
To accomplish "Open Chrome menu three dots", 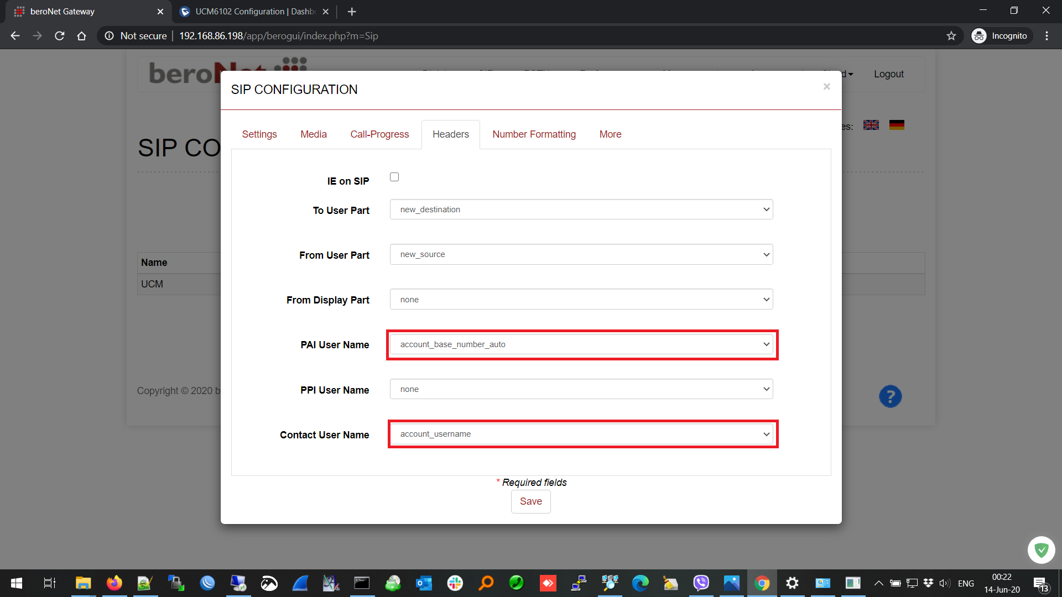I will point(1047,36).
